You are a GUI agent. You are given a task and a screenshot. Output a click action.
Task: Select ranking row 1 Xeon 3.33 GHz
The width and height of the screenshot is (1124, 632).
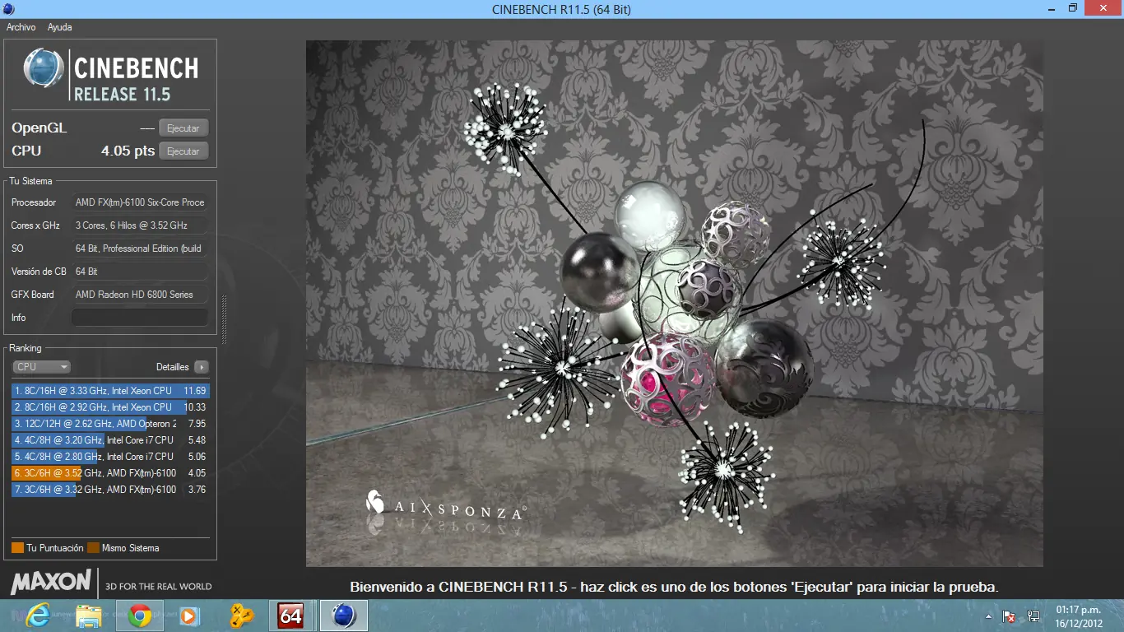(110, 391)
